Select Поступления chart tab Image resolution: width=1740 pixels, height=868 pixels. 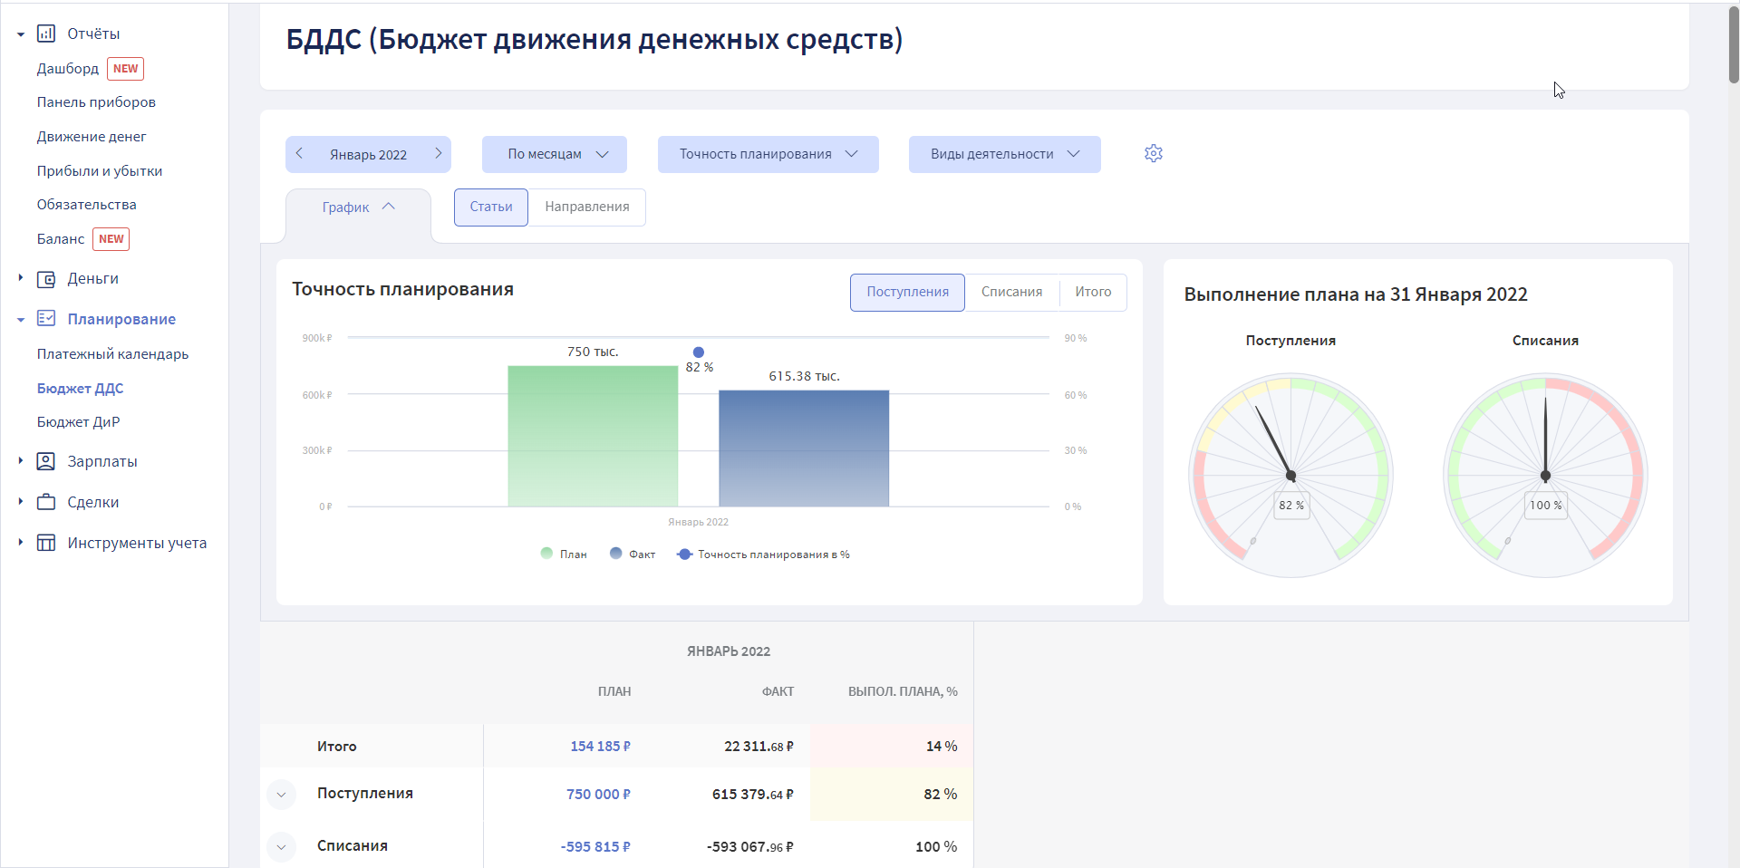(x=907, y=292)
